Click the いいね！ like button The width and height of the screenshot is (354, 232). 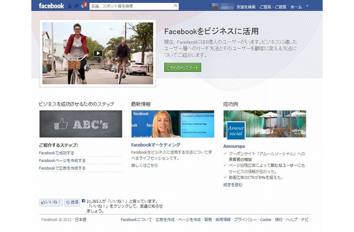51,202
